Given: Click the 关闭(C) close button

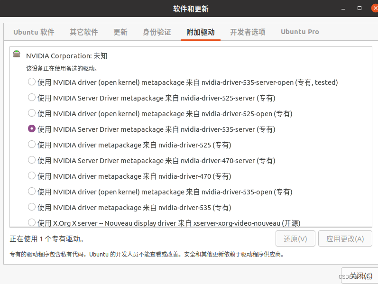Looking at the screenshot, I should [x=360, y=275].
